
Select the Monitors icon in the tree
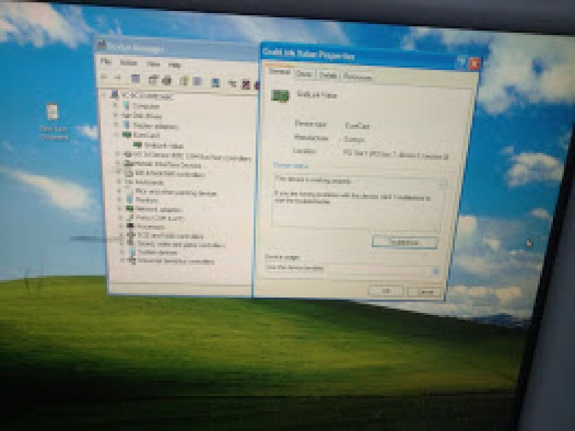[x=129, y=200]
